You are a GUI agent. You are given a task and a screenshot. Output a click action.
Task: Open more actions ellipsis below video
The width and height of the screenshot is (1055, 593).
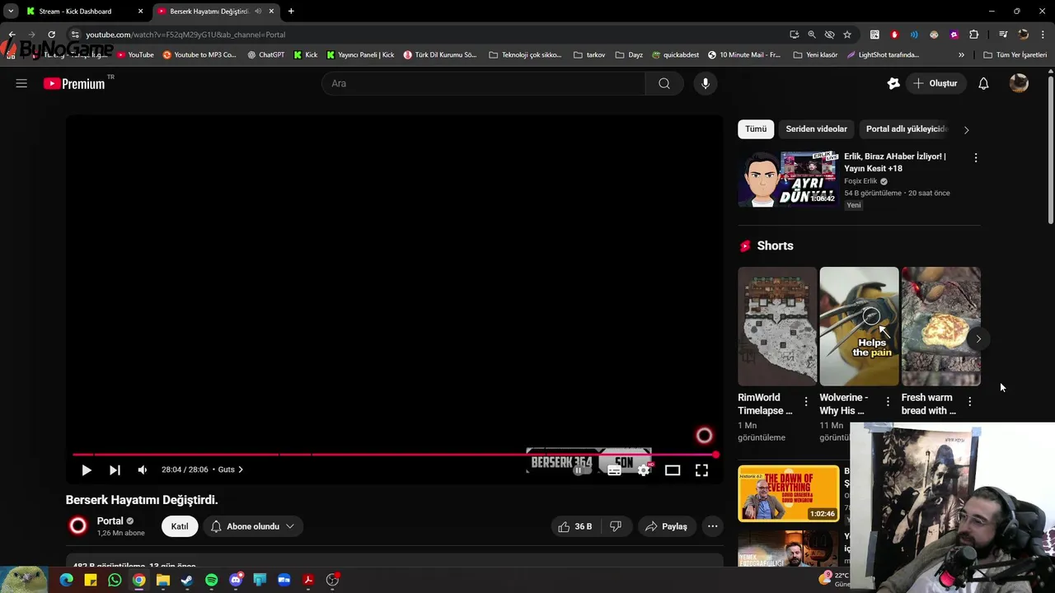tap(713, 526)
